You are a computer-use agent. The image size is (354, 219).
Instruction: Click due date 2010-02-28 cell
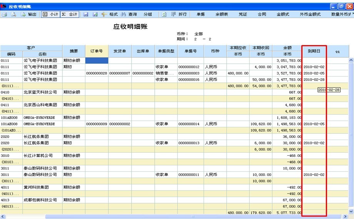(x=314, y=79)
